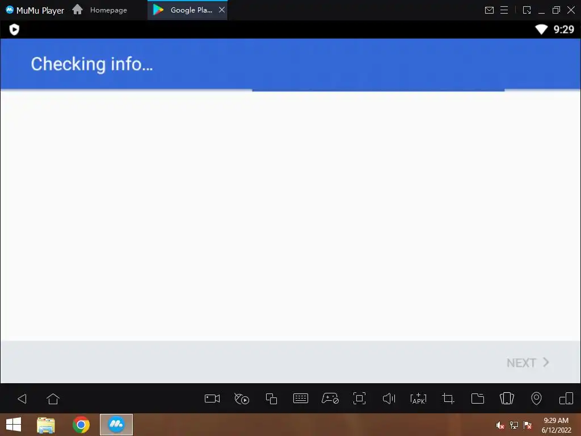
Task: Open the volume control icon
Action: [389, 399]
